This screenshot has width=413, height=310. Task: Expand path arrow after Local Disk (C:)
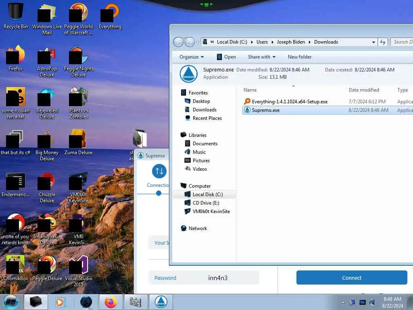(x=252, y=42)
